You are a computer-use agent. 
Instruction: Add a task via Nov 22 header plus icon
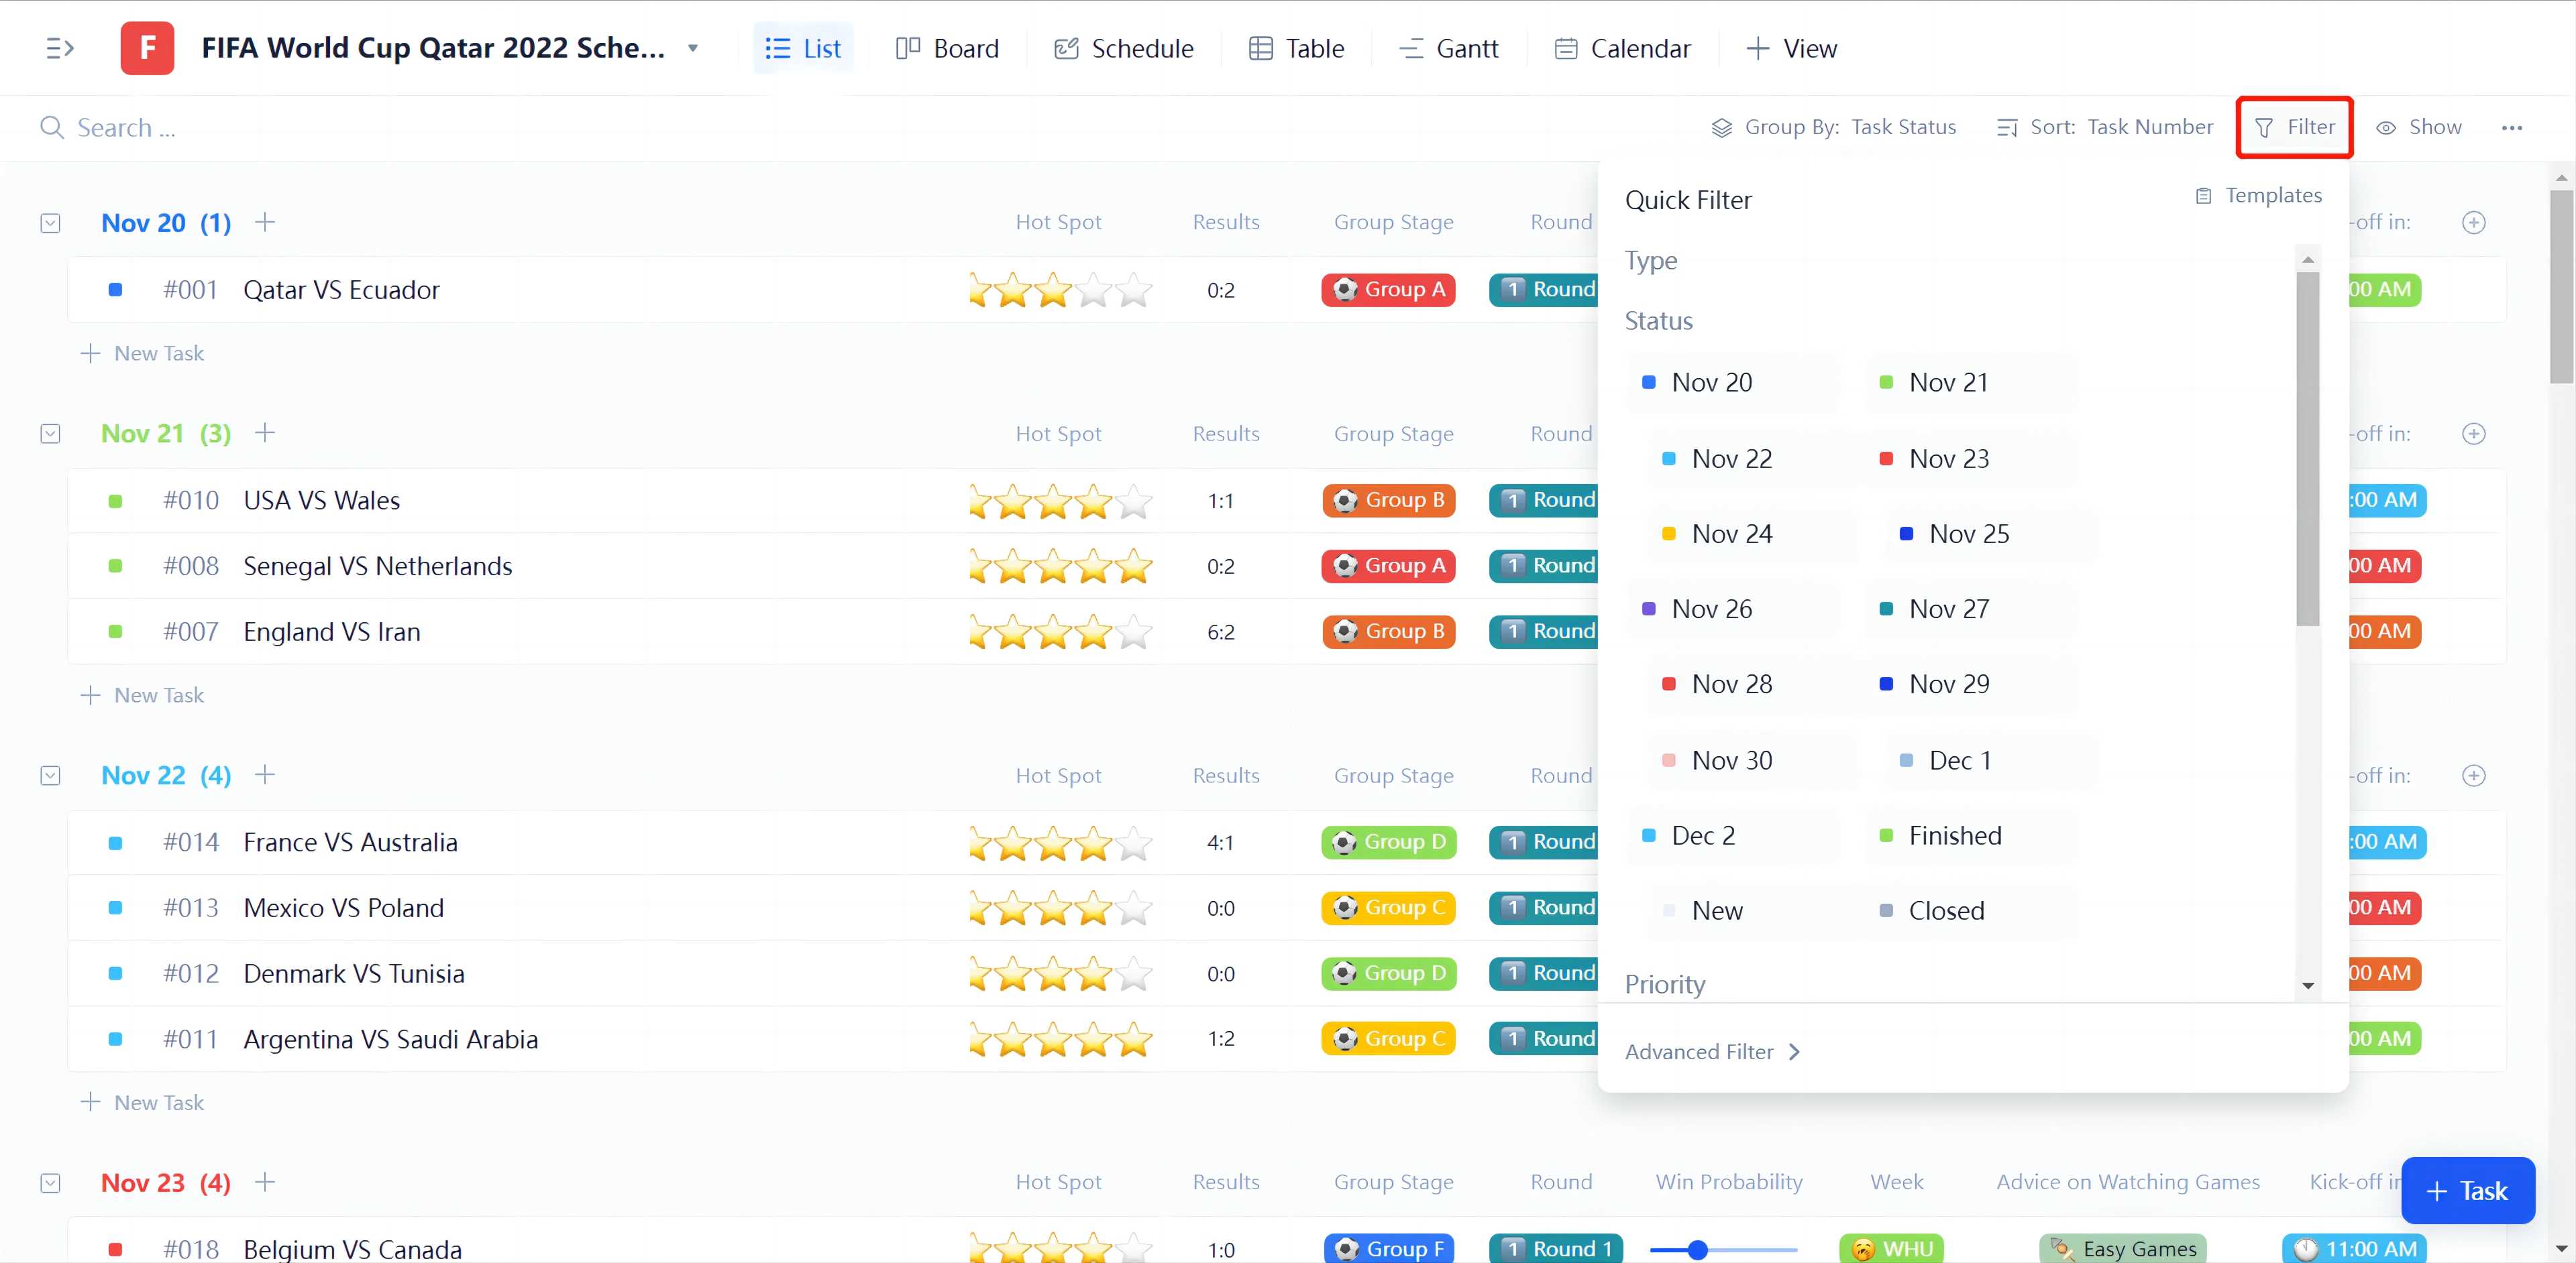point(264,774)
